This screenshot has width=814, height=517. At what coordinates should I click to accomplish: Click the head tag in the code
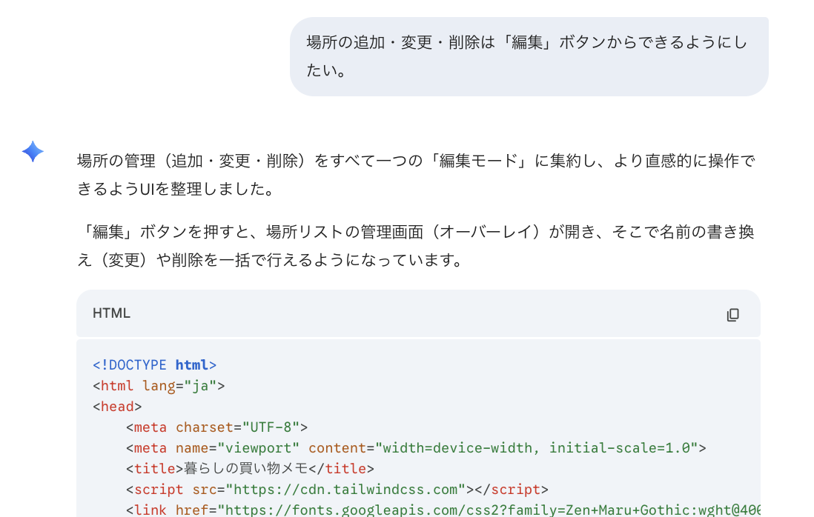tap(116, 406)
